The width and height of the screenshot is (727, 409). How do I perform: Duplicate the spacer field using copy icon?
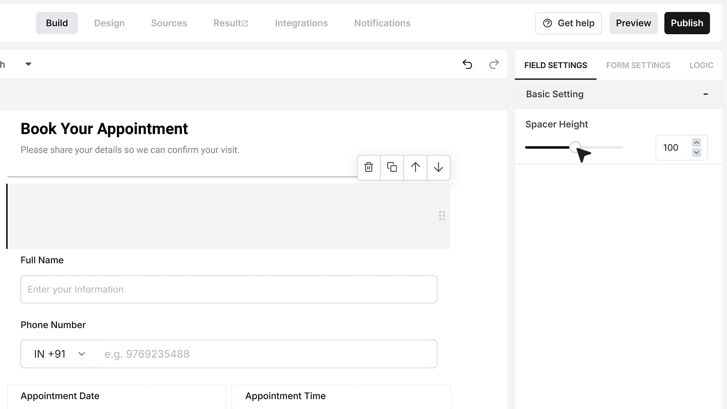(x=392, y=167)
